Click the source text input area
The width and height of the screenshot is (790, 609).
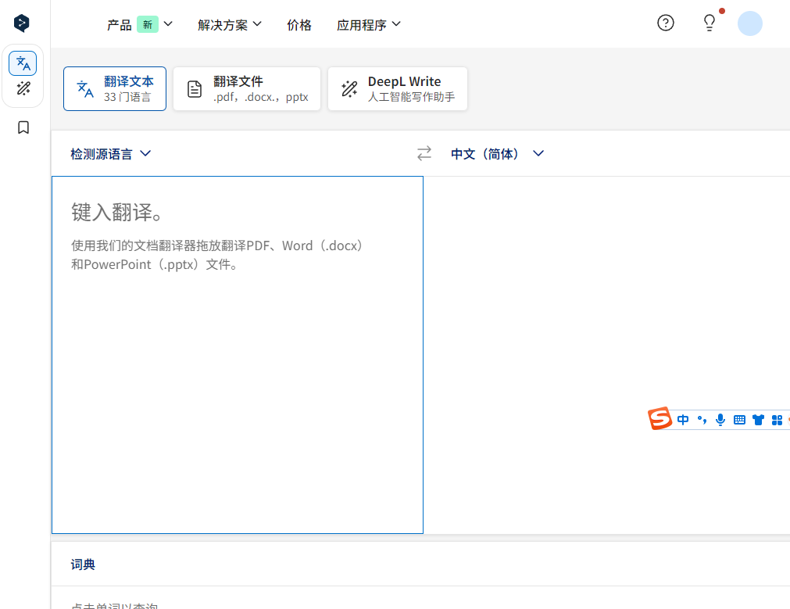click(x=238, y=355)
